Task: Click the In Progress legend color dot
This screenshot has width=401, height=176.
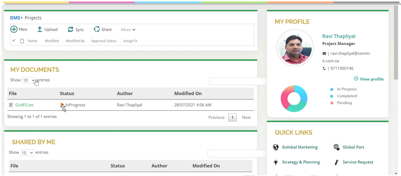Action: pos(332,89)
